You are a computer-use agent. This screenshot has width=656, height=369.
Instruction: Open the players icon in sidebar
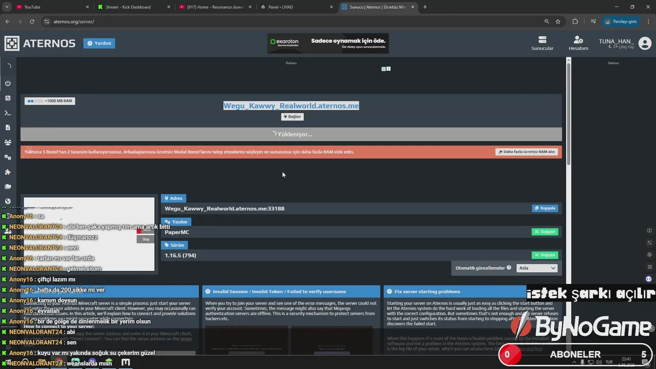[8, 142]
